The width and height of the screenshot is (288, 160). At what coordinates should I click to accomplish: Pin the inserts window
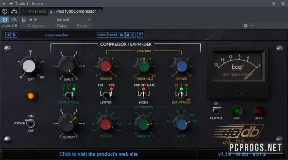274,4
